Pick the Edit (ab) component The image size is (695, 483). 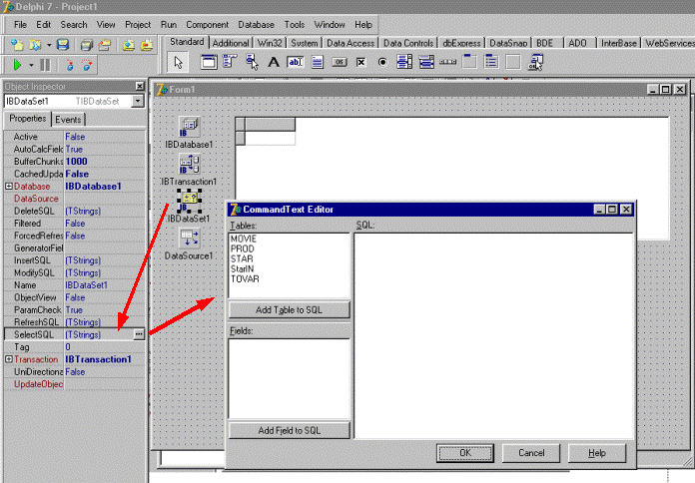(296, 62)
